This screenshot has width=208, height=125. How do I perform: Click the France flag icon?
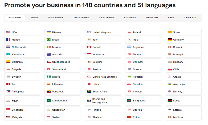click(8, 39)
